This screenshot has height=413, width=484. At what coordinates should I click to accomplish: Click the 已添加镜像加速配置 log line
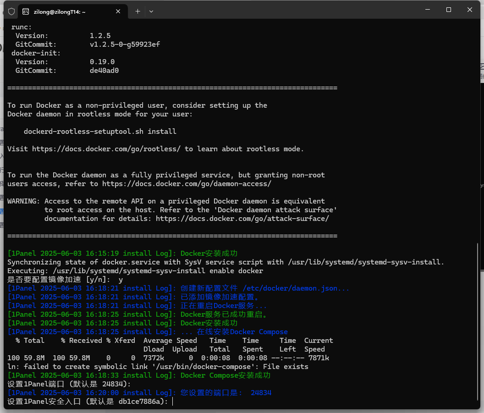pyautogui.click(x=133, y=297)
